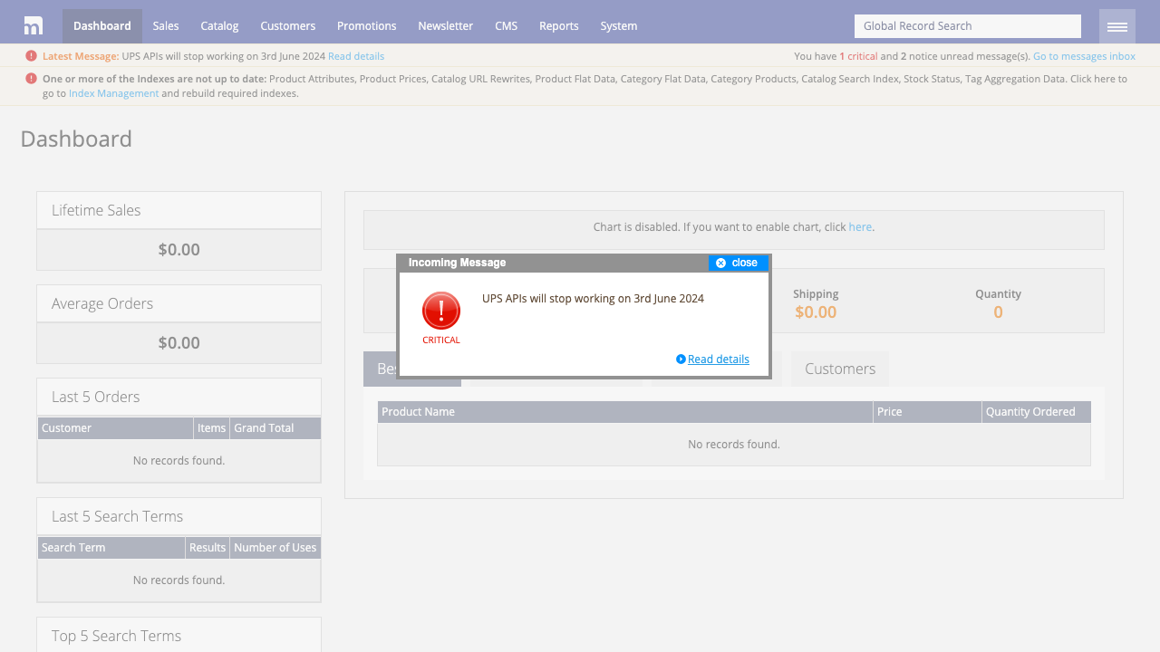Screen dimensions: 1160x652
Task: Click the Shipping $0.00 value
Action: [816, 312]
